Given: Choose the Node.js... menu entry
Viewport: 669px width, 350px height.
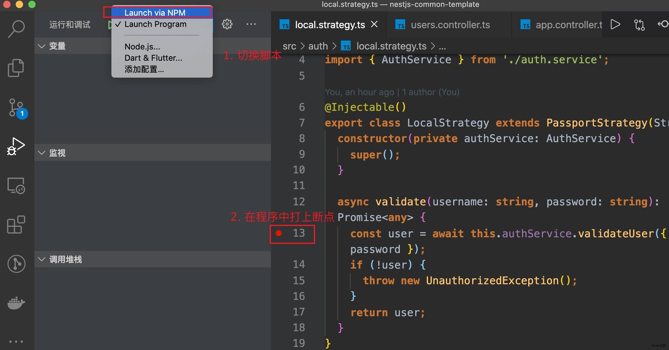Looking at the screenshot, I should 162,47.
